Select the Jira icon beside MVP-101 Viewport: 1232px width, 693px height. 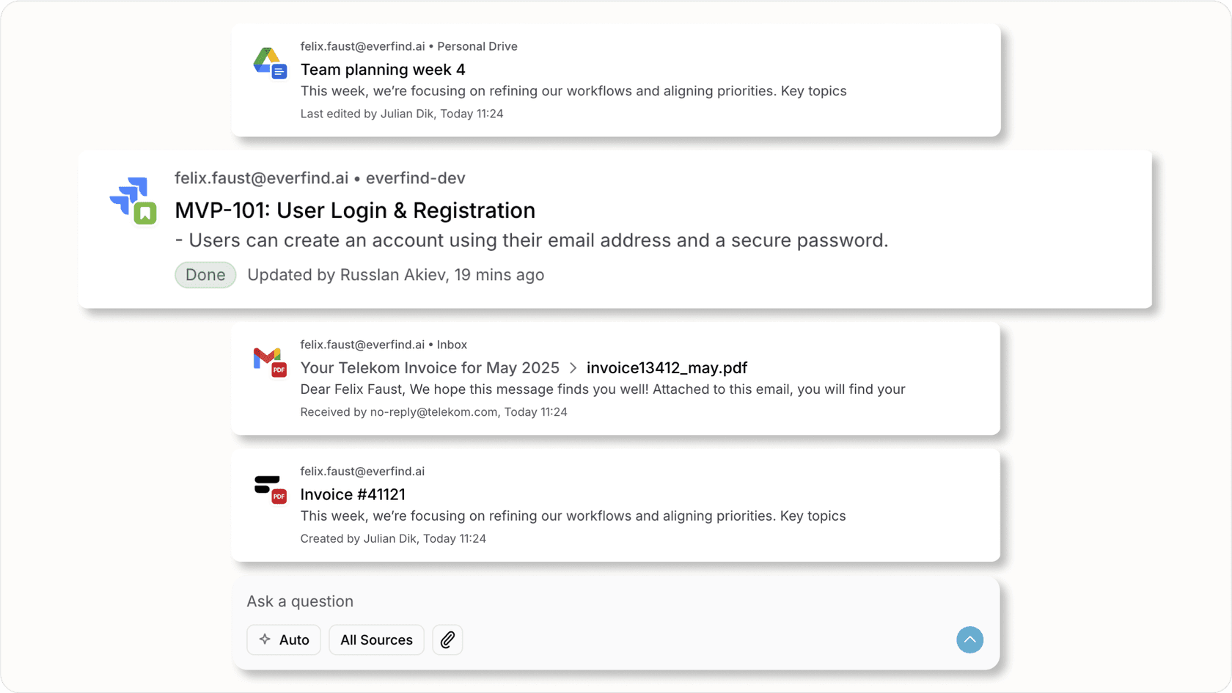pos(132,199)
